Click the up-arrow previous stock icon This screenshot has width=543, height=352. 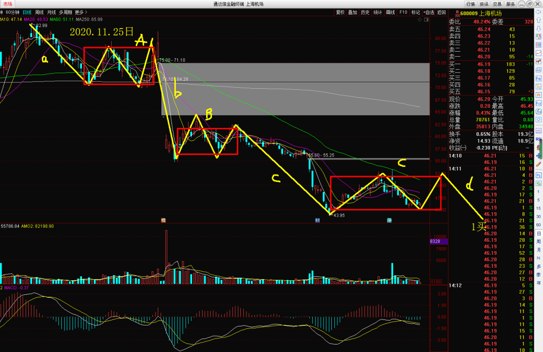tap(538, 20)
